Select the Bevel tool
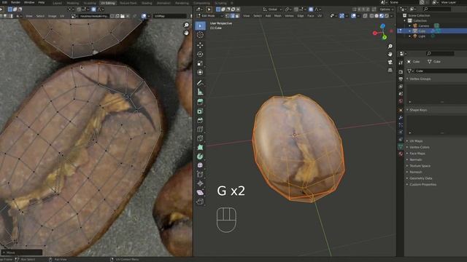Image resolution: width=467 pixels, height=262 pixels. pyautogui.click(x=200, y=120)
